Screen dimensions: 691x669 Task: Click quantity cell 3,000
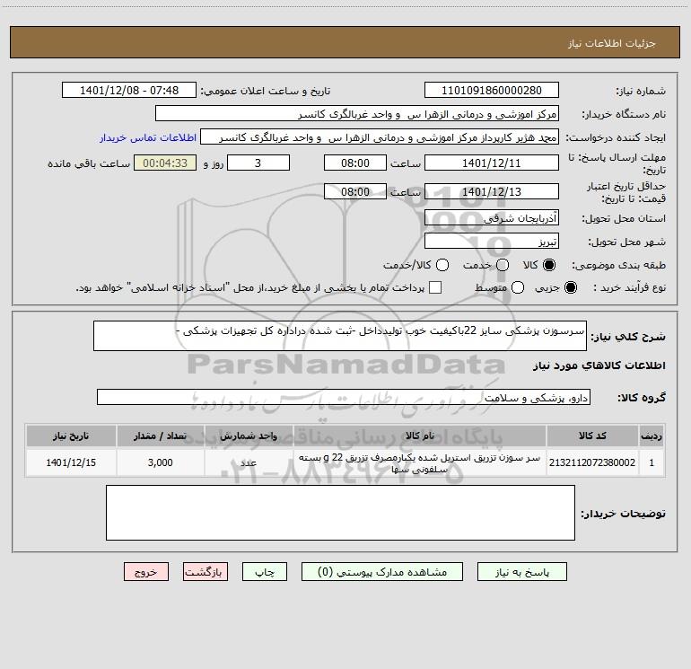click(x=161, y=462)
